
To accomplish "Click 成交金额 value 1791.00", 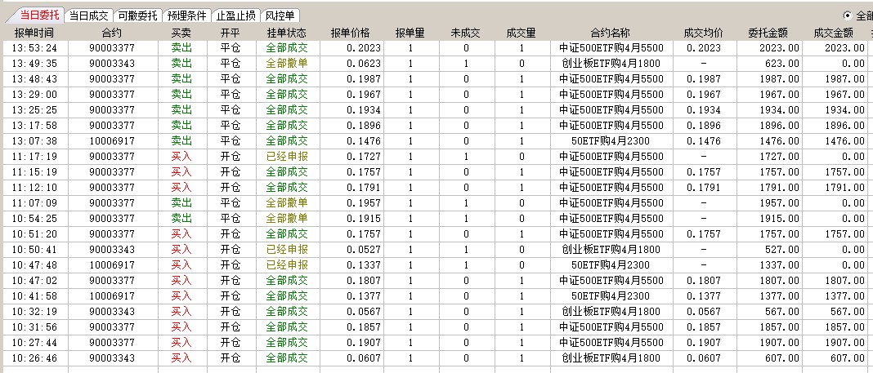I will (x=844, y=188).
